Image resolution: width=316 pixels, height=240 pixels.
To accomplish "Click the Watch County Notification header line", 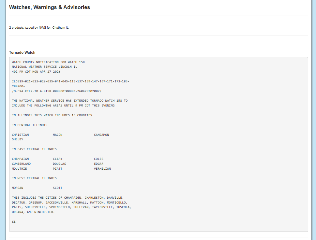I will 48,62.
